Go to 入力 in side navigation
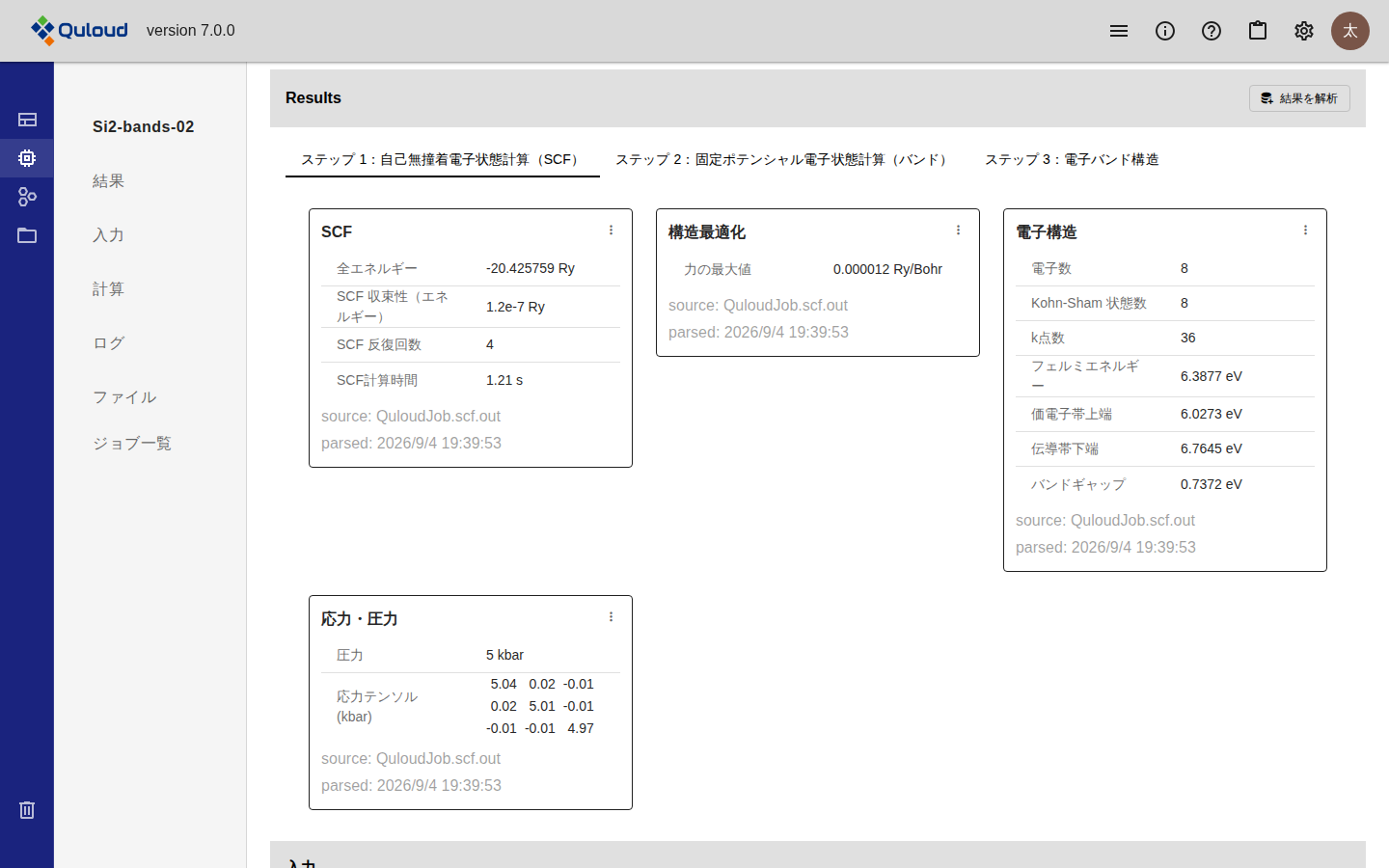 click(x=108, y=235)
